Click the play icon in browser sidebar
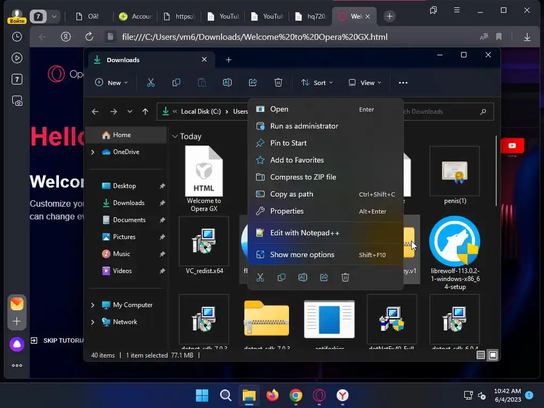The image size is (544, 408). click(16, 58)
